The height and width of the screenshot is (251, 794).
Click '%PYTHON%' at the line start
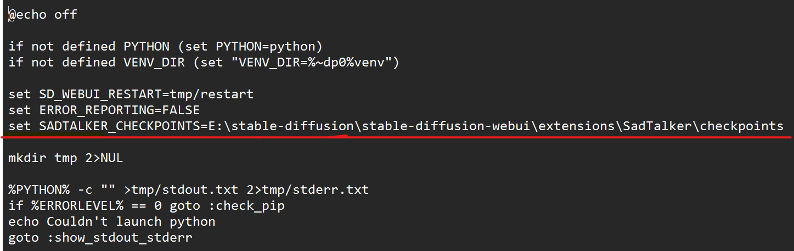tap(39, 190)
